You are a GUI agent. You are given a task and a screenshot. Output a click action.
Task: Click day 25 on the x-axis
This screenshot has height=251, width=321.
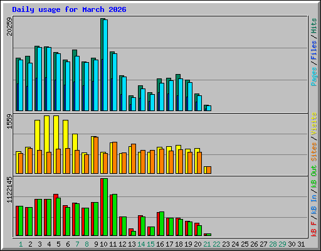point(245,244)
